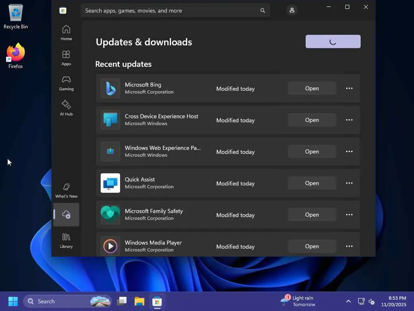Click the muted volume icon in tray
Viewport: 414px width, 311px height.
tap(372, 301)
